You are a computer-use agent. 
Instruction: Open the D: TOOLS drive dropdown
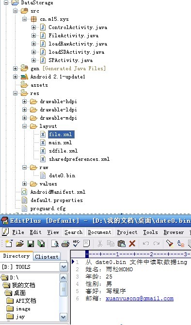coord(64,267)
